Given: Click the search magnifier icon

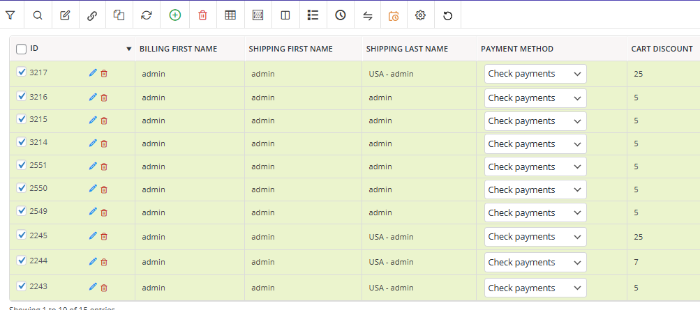Looking at the screenshot, I should 38,15.
